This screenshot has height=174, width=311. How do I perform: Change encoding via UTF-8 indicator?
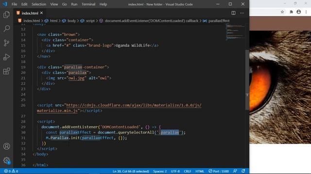[x=175, y=171]
